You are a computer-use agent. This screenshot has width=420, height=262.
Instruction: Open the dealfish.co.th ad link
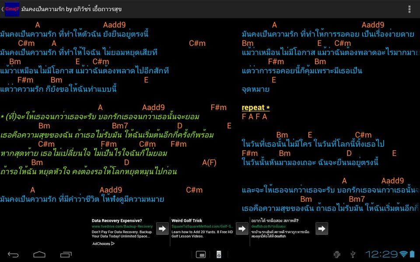pos(268,227)
